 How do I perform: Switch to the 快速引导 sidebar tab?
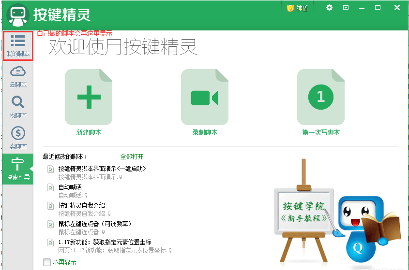[18, 169]
